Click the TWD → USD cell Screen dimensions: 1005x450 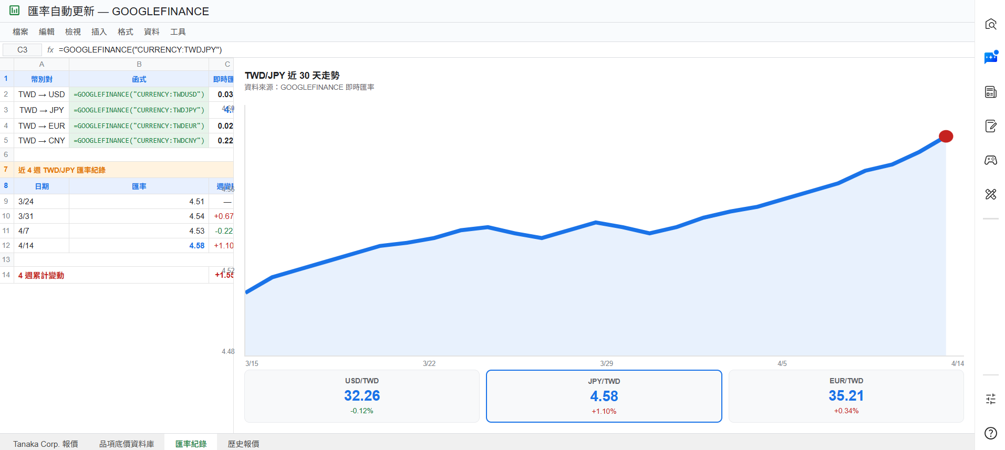coord(42,95)
